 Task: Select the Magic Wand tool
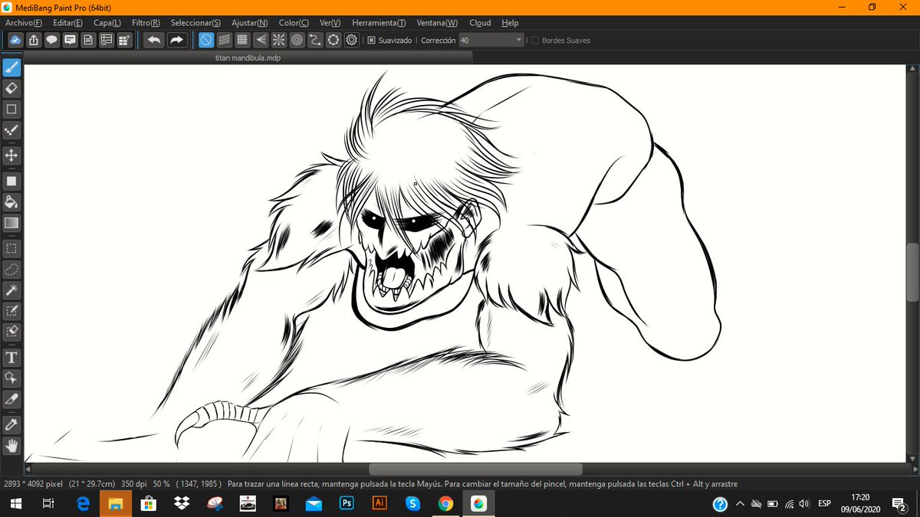pyautogui.click(x=11, y=290)
